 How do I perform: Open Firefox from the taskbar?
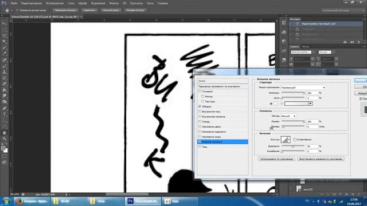(x=32, y=201)
